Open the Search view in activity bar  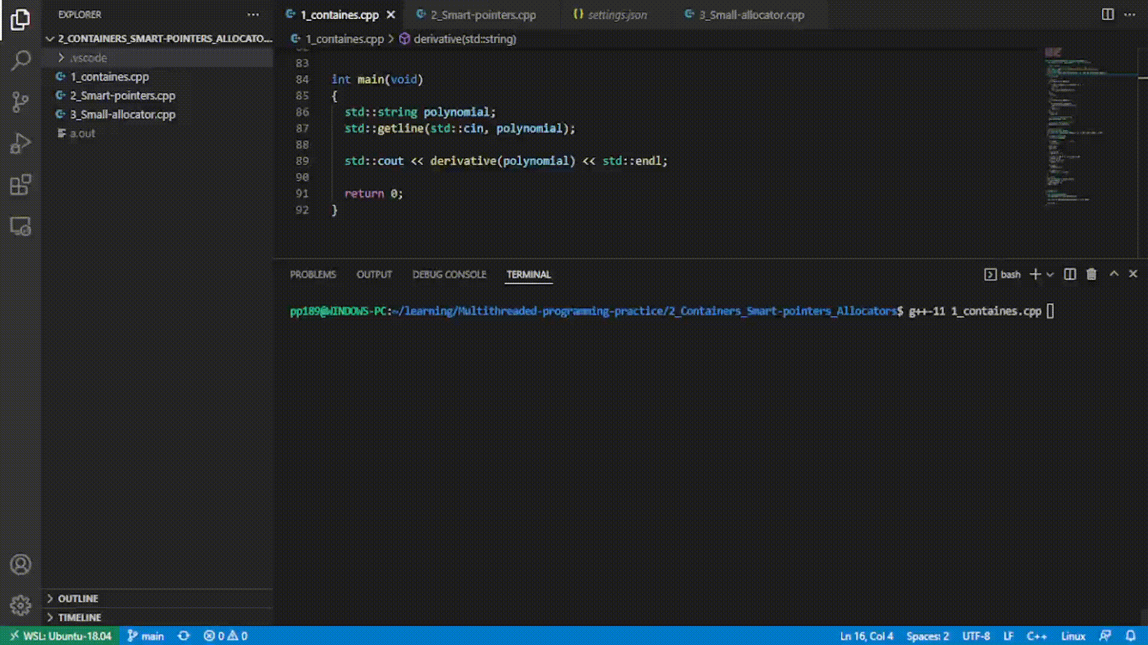click(20, 60)
